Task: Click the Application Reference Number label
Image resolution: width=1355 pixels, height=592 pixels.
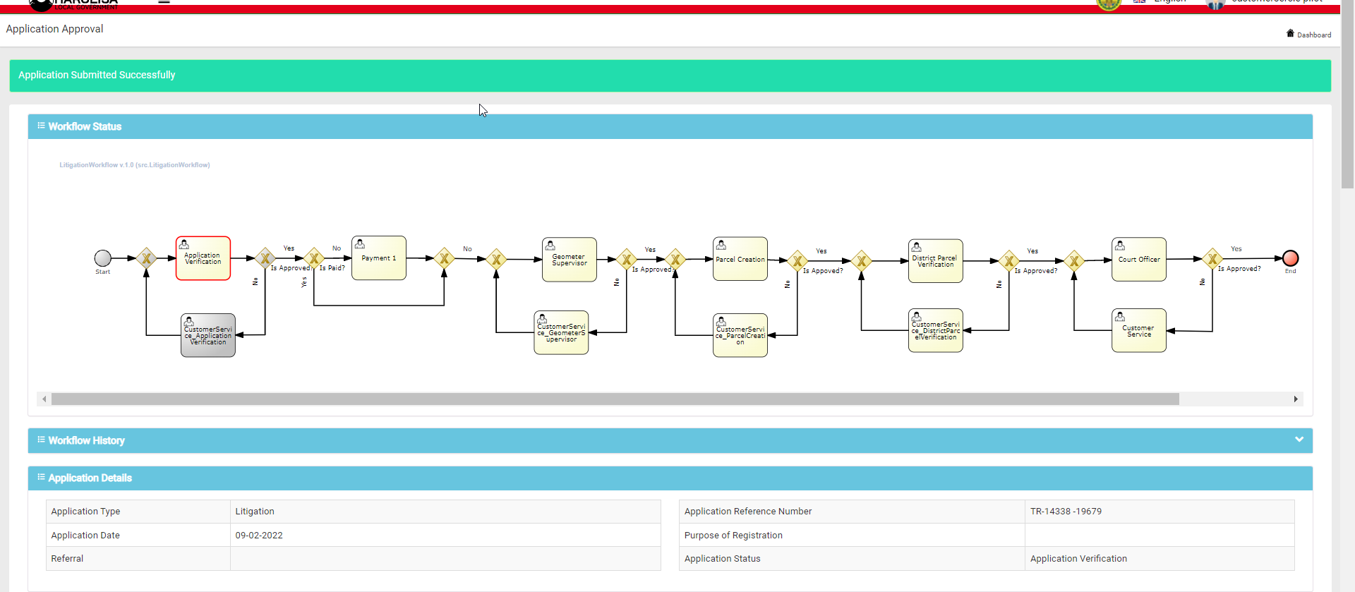Action: [x=748, y=512]
